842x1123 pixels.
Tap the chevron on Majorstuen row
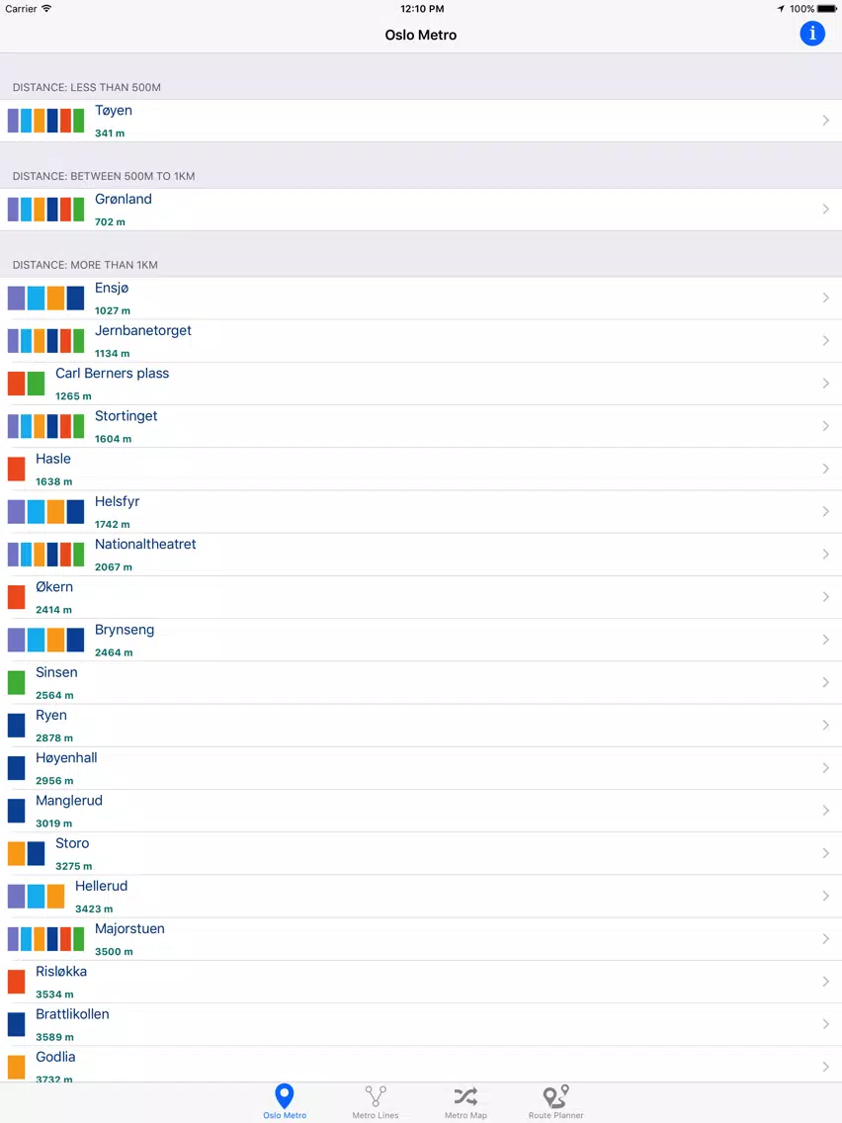(825, 939)
